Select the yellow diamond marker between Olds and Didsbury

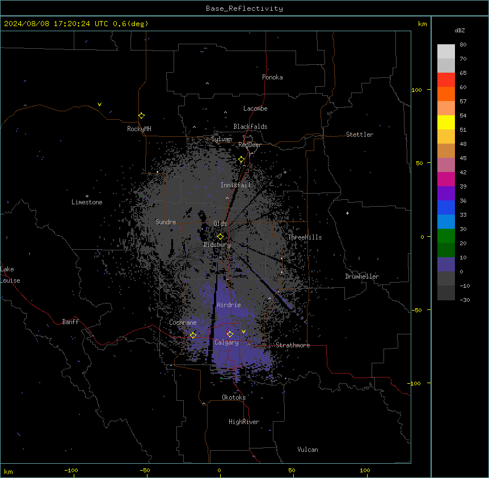tap(220, 237)
